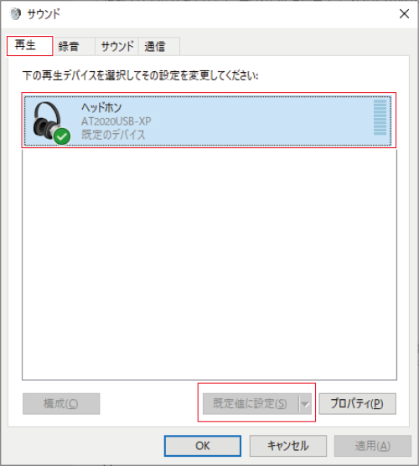This screenshot has height=466, width=419.
Task: Close the サウンド dialog window
Action: pos(404,13)
